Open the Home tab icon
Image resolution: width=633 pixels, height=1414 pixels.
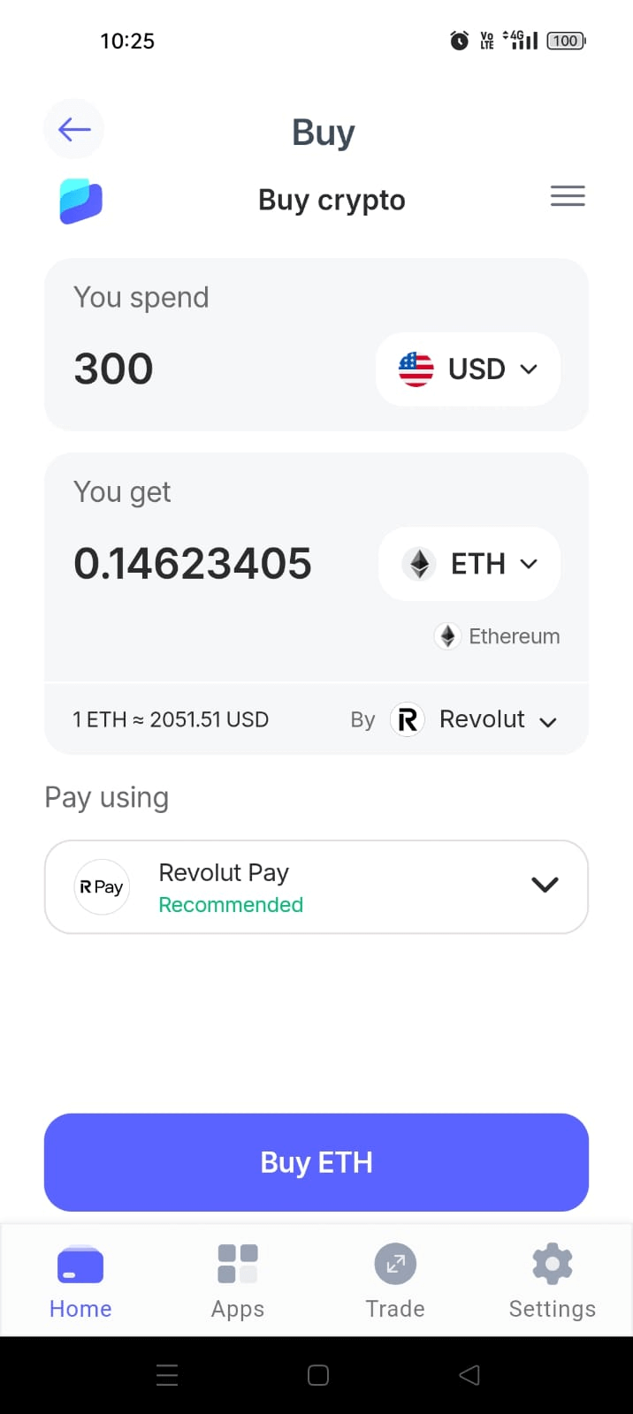tap(80, 1265)
